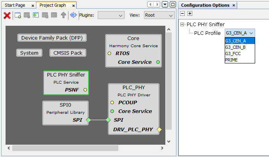Click the scroll tabs right arrow button
The width and height of the screenshot is (269, 157).
[x=157, y=4]
